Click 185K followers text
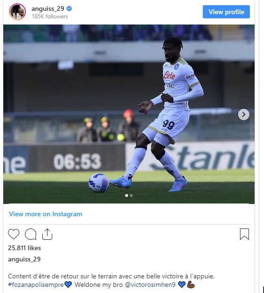 50,16
